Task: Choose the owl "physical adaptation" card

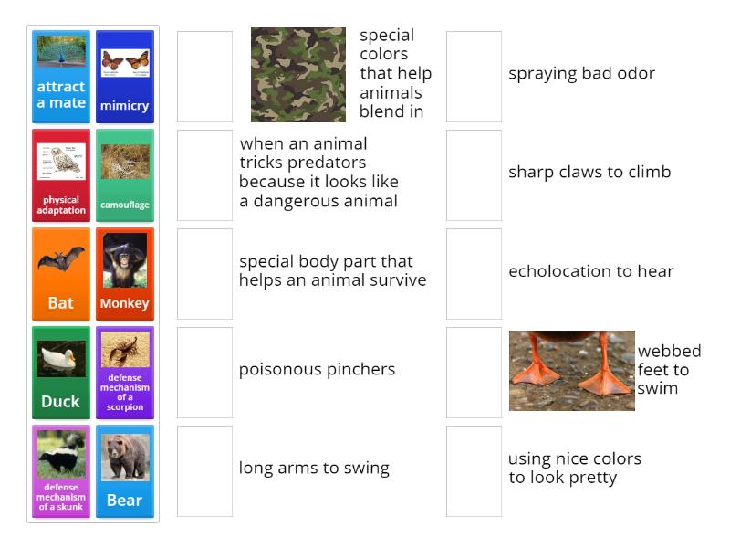Action: (60, 174)
